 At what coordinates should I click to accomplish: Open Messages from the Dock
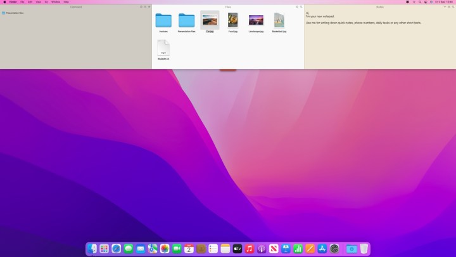tap(128, 249)
